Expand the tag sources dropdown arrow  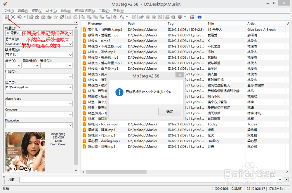185,17
